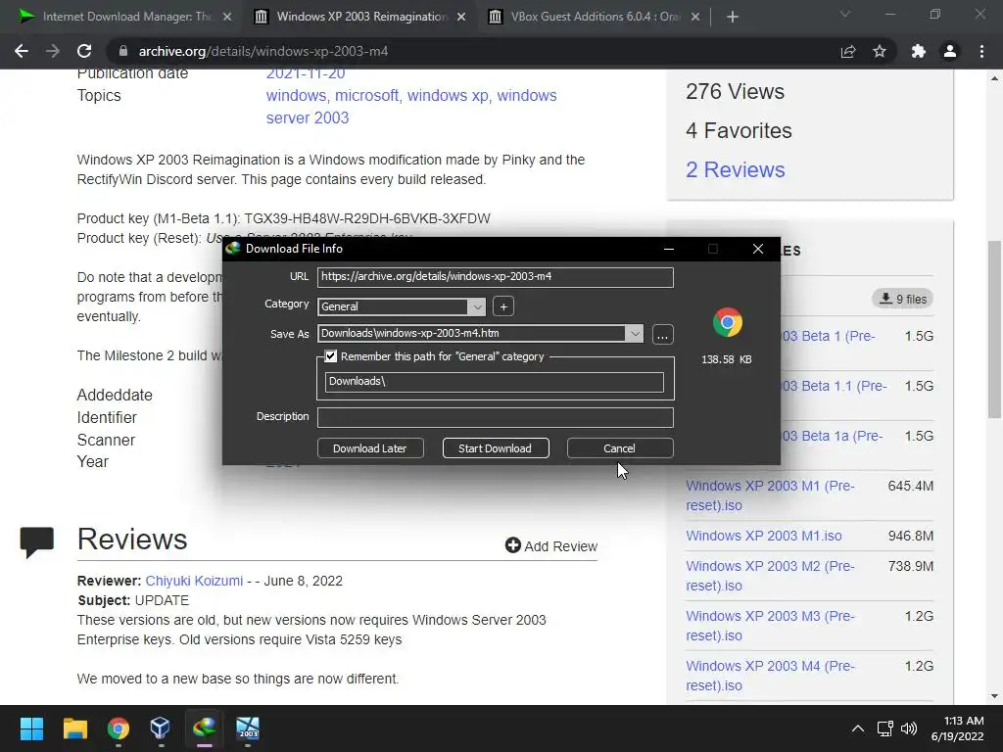Click the scroll down arrow of page
1003x752 pixels.
tap(994, 696)
